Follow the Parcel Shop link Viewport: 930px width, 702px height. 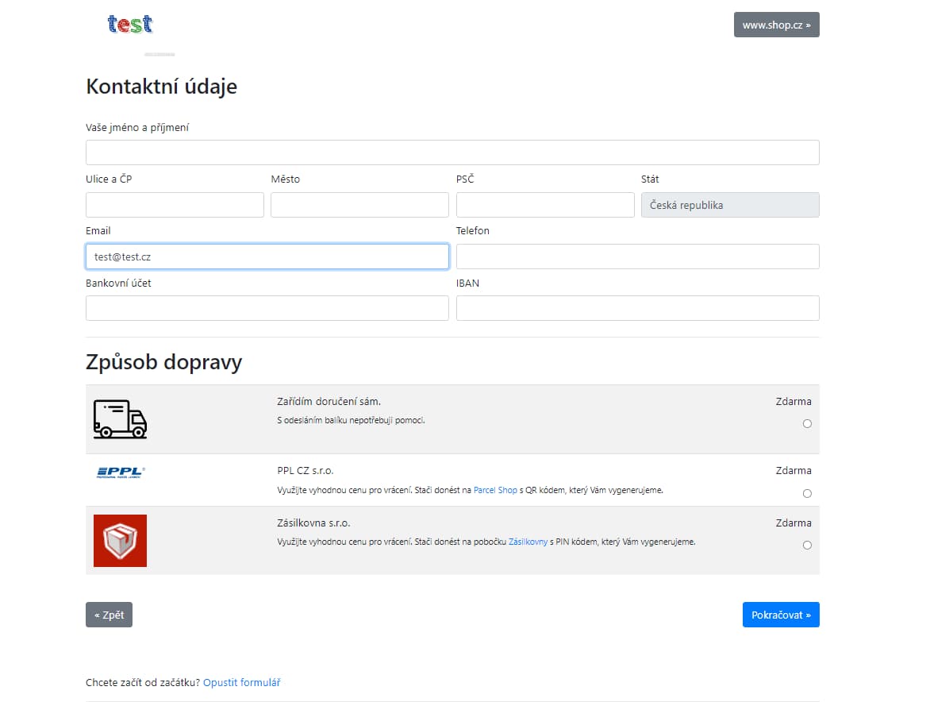point(495,490)
